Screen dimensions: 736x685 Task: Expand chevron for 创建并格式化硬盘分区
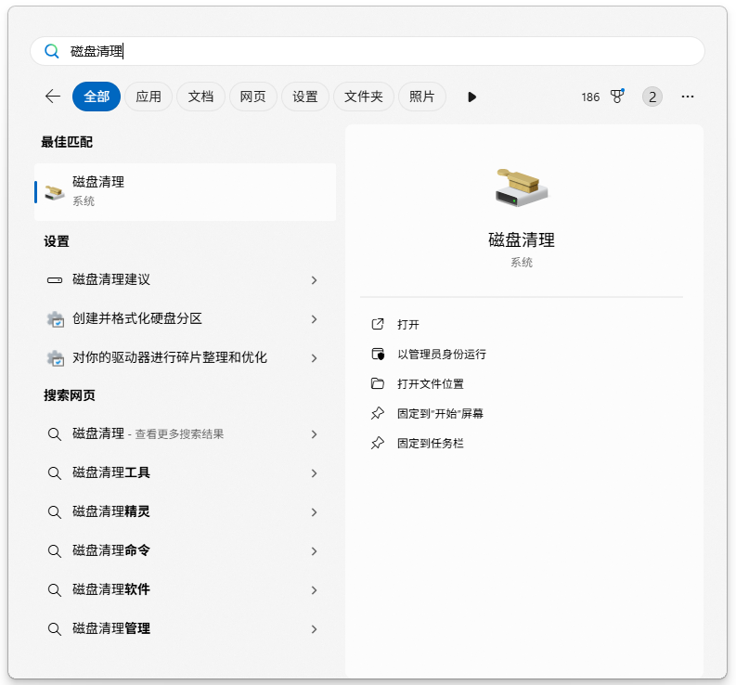point(315,319)
